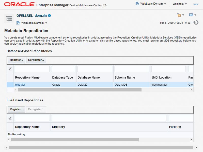Click the query-by-example clear icon in the database table
Screen dimensions: 203x152
(x=10, y=69)
